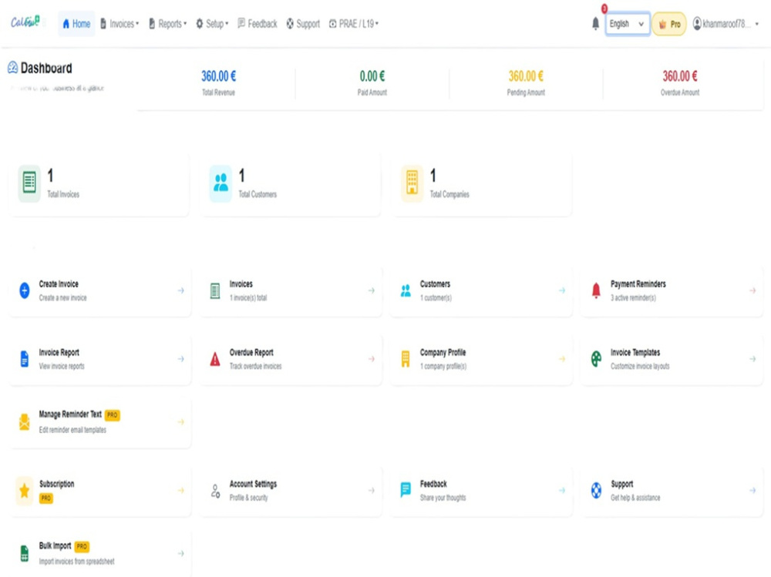Open the Invoices card title
This screenshot has height=577, width=771.
click(x=241, y=284)
